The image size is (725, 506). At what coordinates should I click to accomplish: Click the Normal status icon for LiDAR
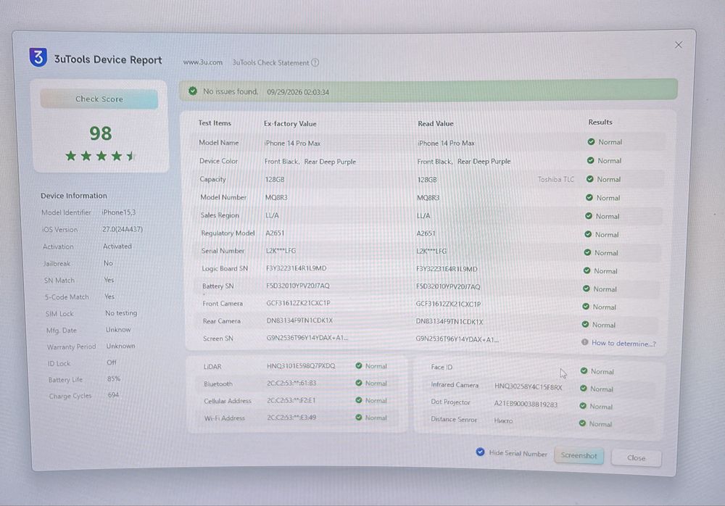click(358, 366)
